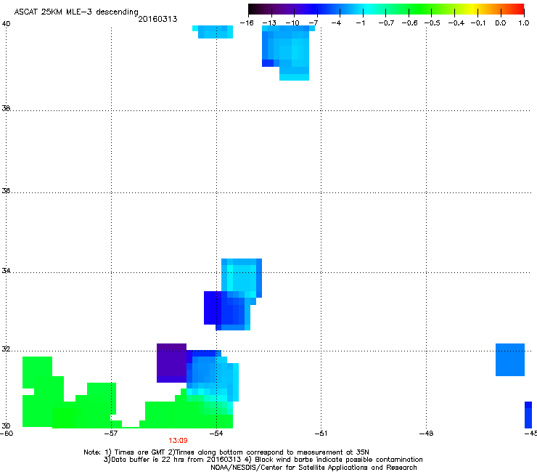Click the latitude axis label 30
This screenshot has width=537, height=472.
(x=6, y=426)
